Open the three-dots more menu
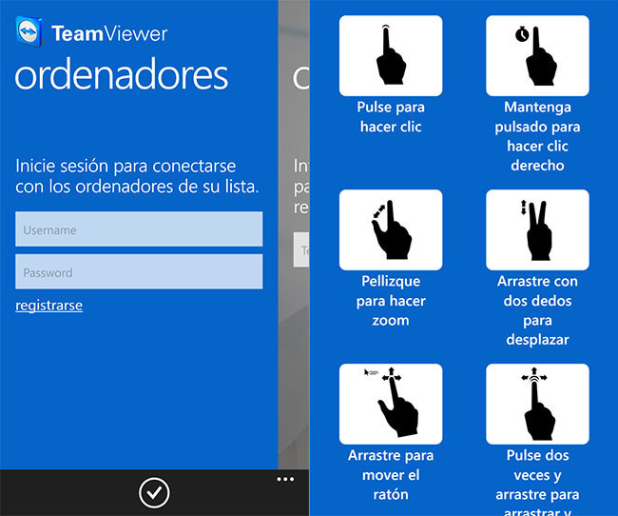This screenshot has width=618, height=516. coord(285,479)
